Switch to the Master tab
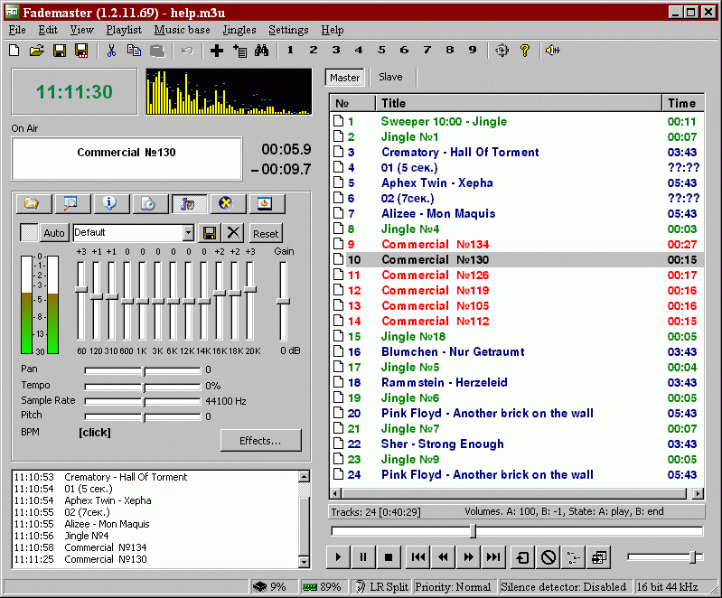This screenshot has width=722, height=598. click(344, 78)
